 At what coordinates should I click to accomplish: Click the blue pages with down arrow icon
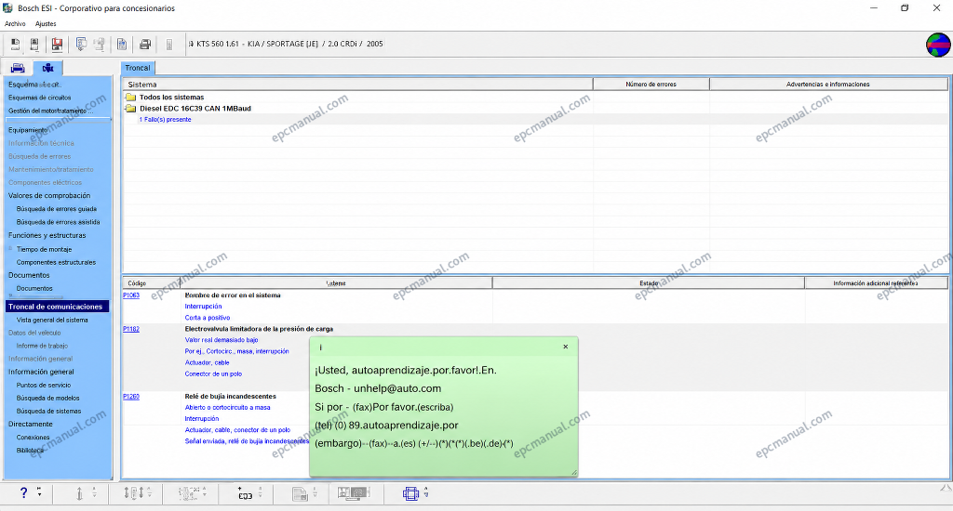coord(80,44)
